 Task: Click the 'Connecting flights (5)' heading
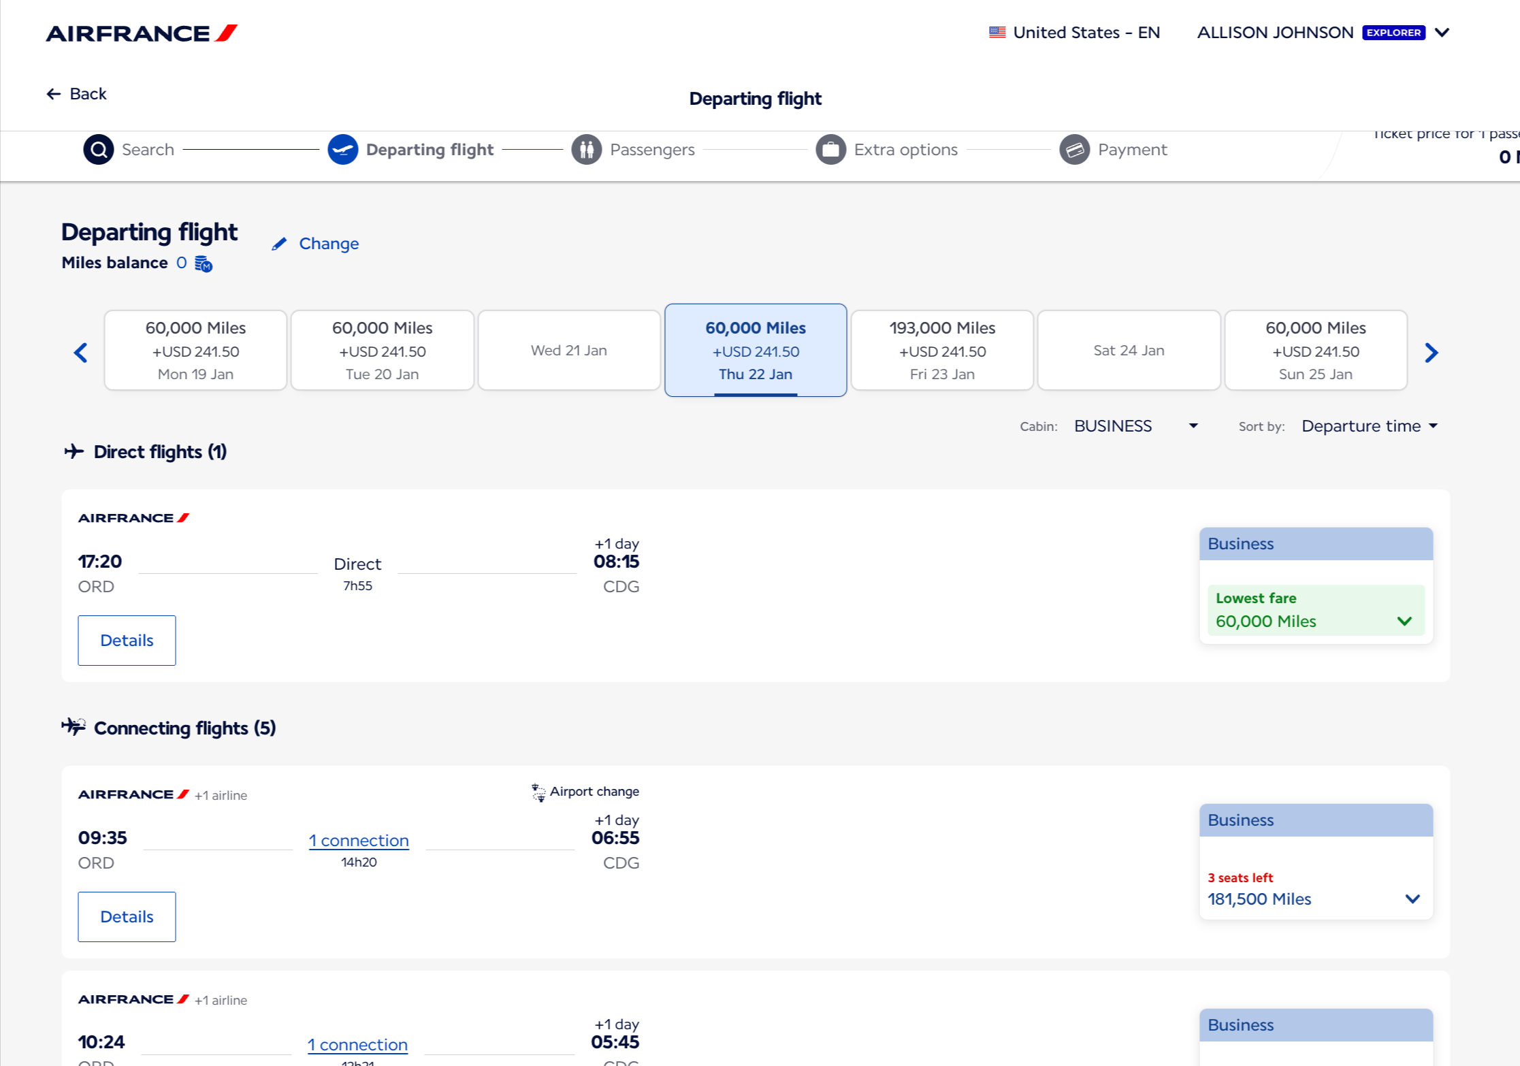184,728
